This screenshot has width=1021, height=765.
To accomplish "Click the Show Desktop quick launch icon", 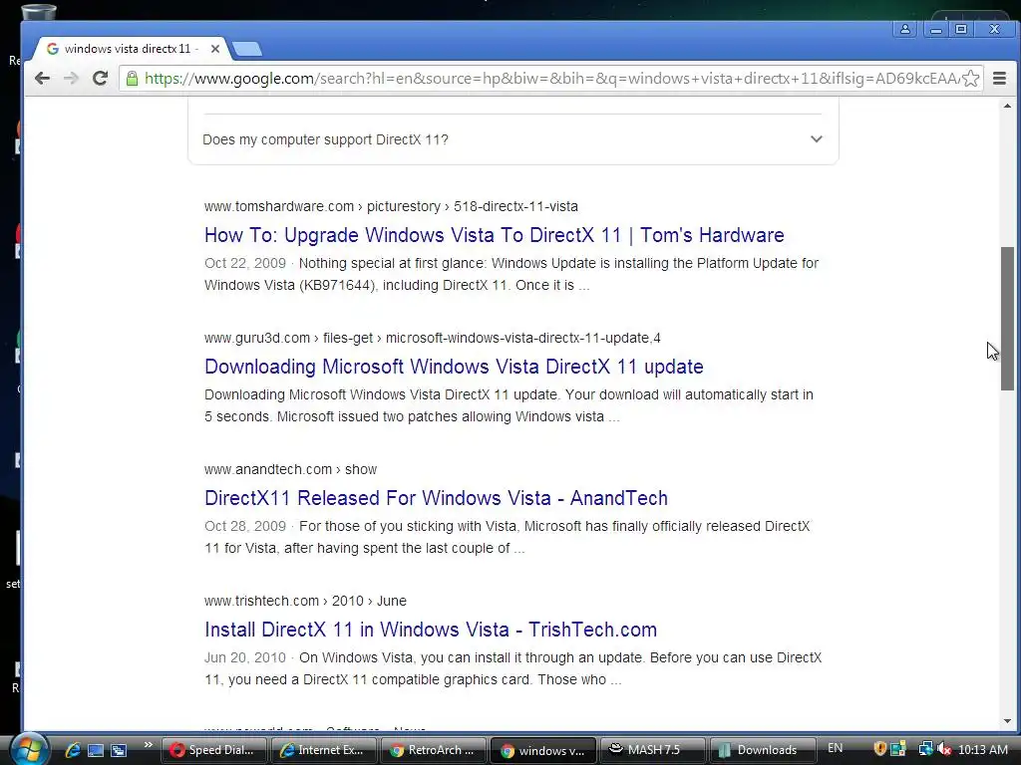I will pos(96,750).
